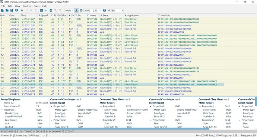Viewport: 257px width, 137px height.
Task: Click the return-arrow wrap icon
Action: point(46,10)
